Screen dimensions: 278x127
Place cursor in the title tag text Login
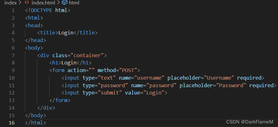66,33
